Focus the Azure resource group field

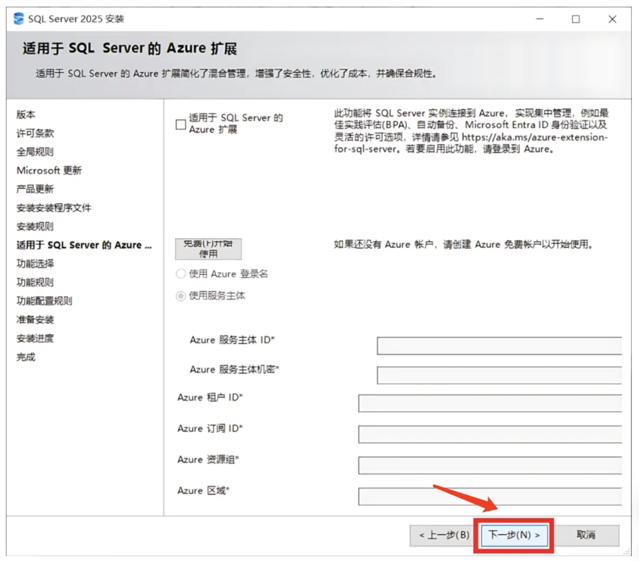click(490, 466)
